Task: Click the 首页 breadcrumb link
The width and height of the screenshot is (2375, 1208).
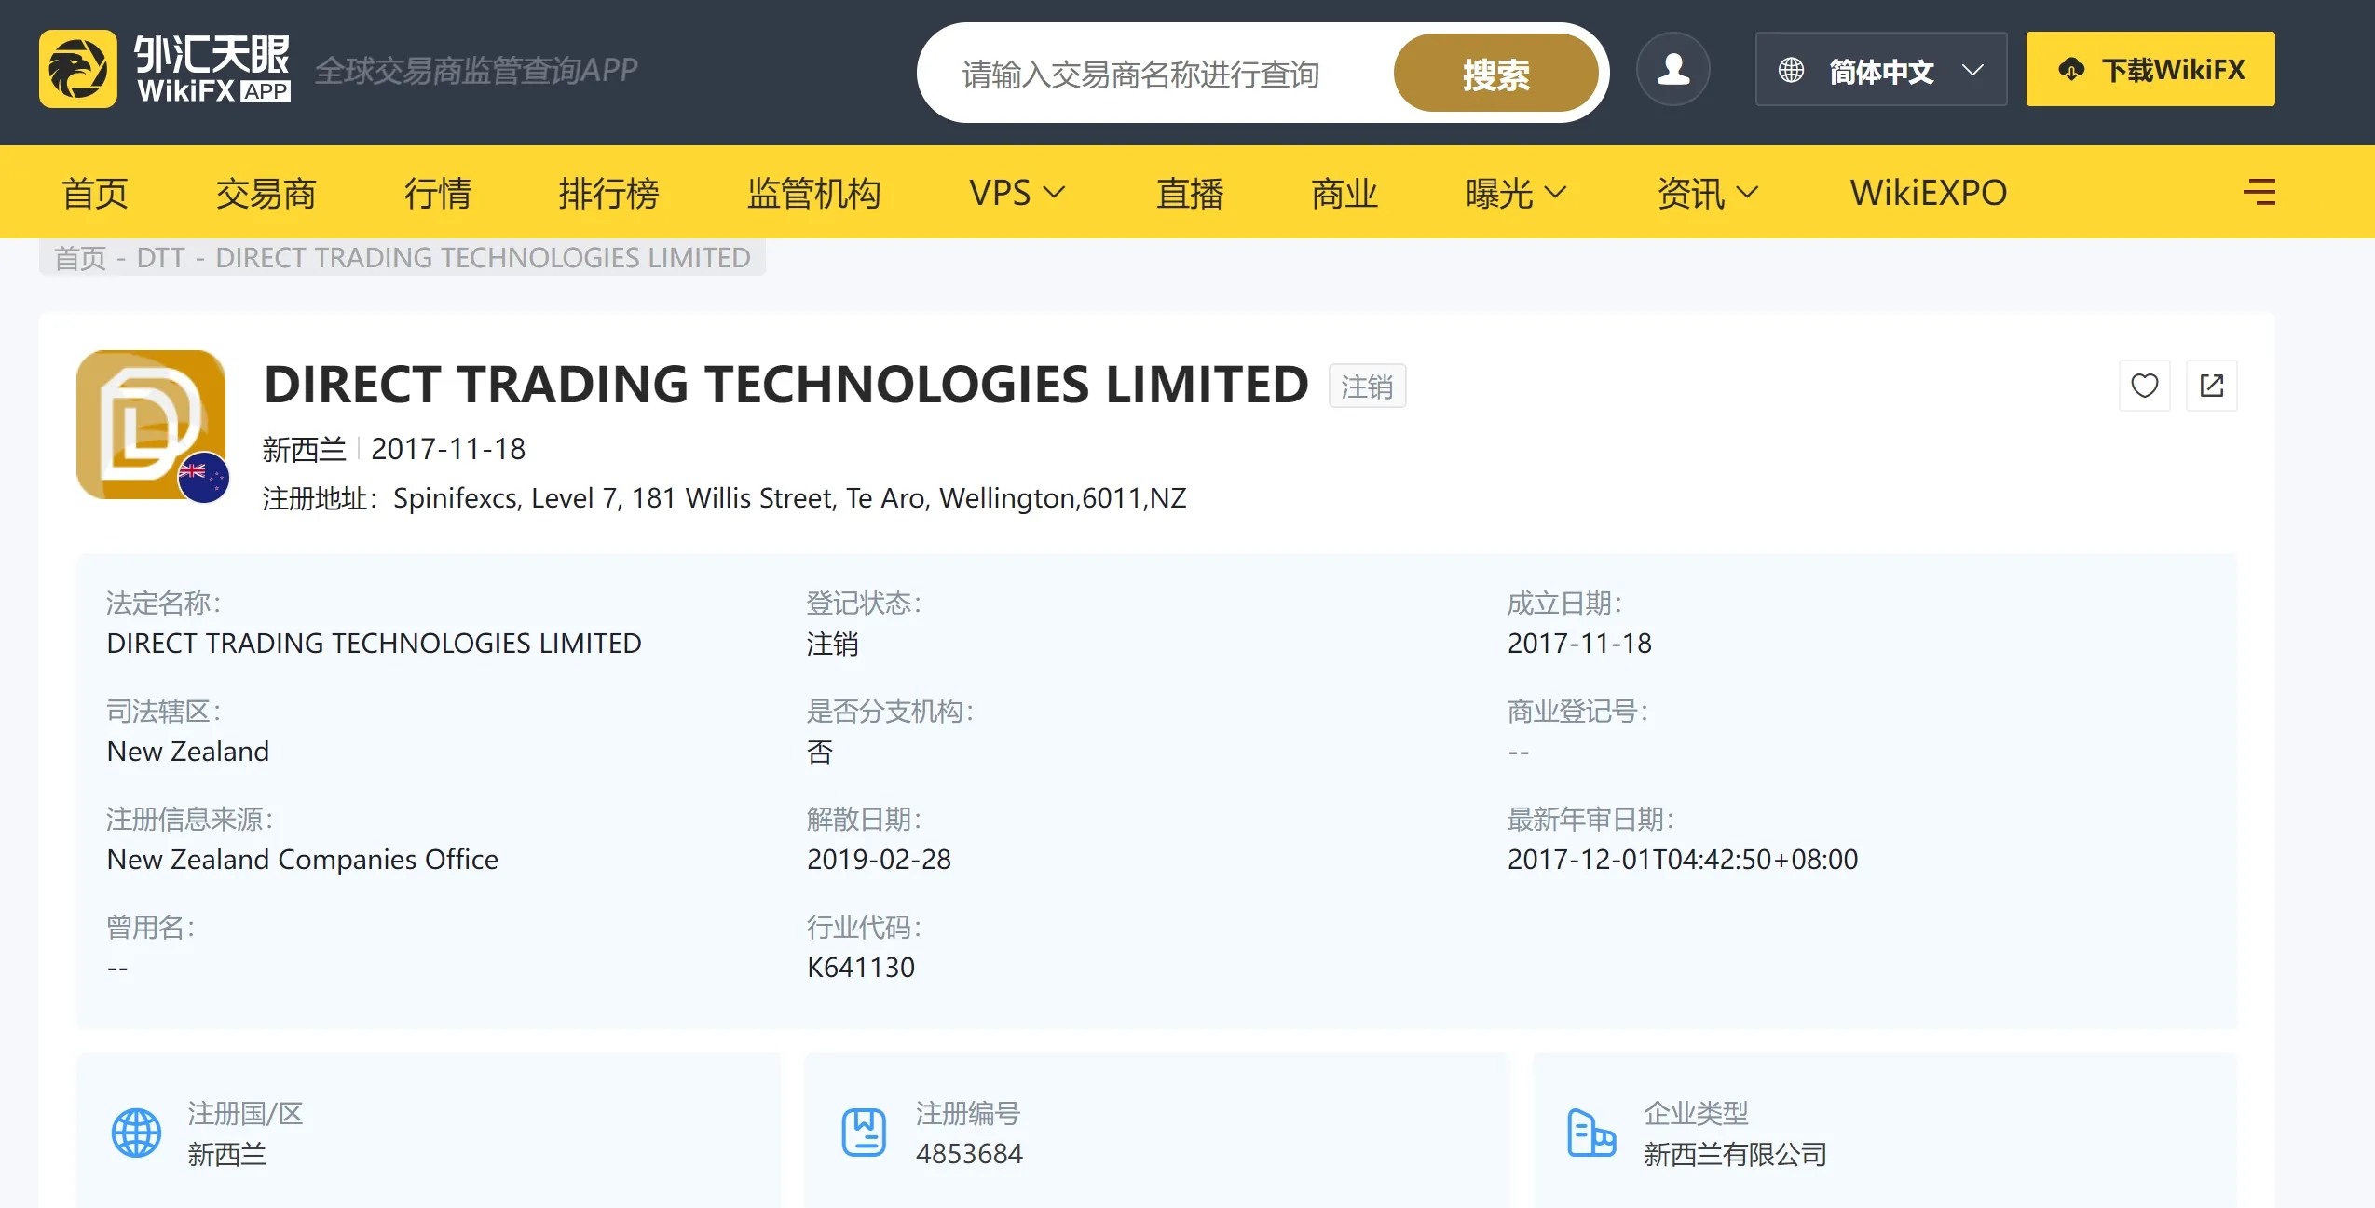Action: pos(80,257)
